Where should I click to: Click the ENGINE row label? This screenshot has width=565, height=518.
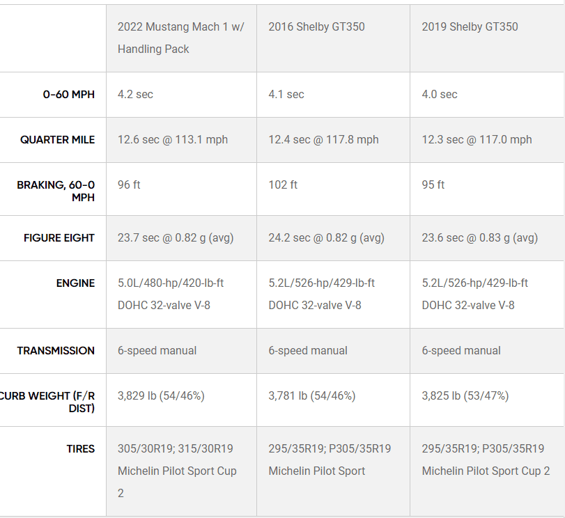pos(75,283)
